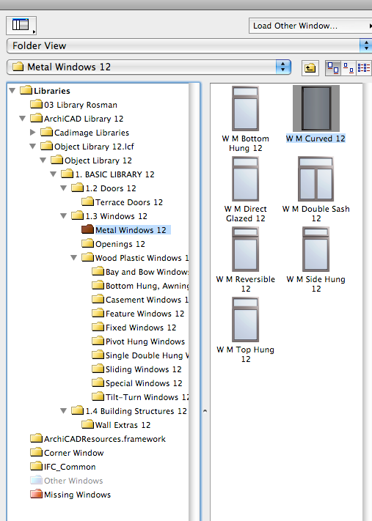
Task: Select Other Windows folder
Action: pyautogui.click(x=67, y=481)
